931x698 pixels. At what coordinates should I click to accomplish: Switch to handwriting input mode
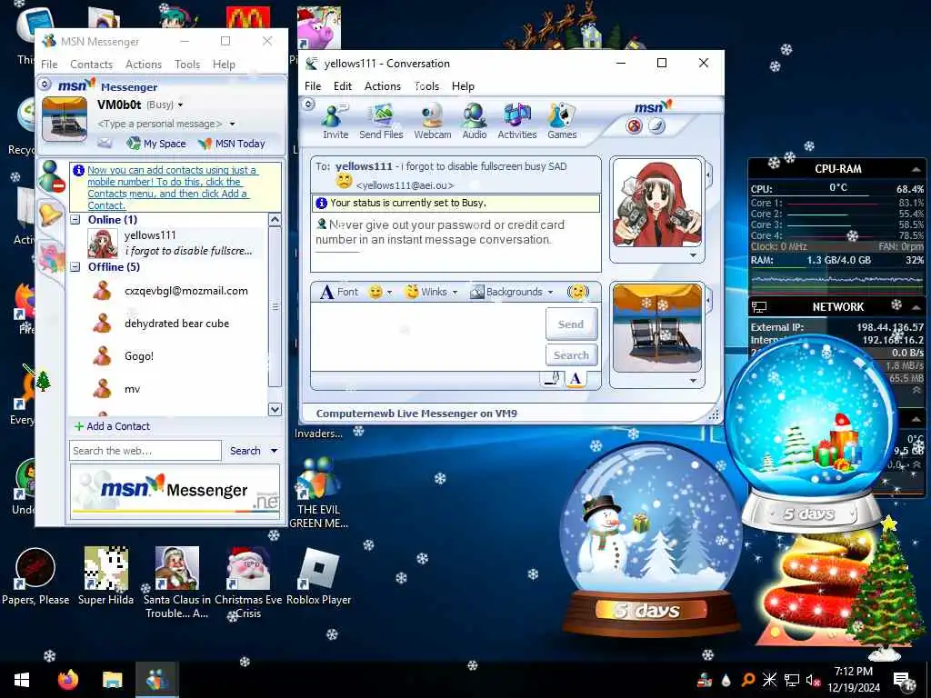pos(552,378)
